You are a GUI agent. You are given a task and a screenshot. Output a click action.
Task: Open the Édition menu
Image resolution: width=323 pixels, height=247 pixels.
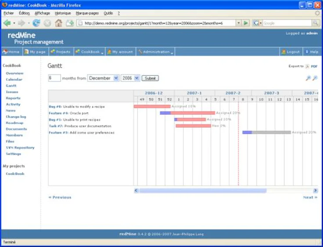click(x=24, y=13)
